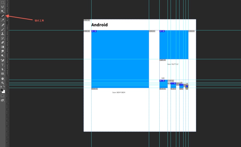
Task: Open the foreground color picker
Action: coord(2,90)
